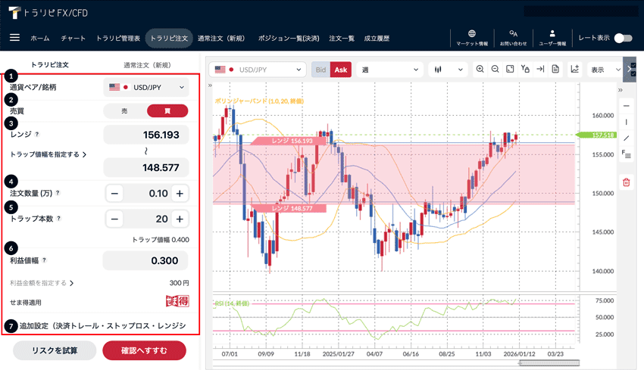Click the 確認へすすむ button

[x=144, y=351]
